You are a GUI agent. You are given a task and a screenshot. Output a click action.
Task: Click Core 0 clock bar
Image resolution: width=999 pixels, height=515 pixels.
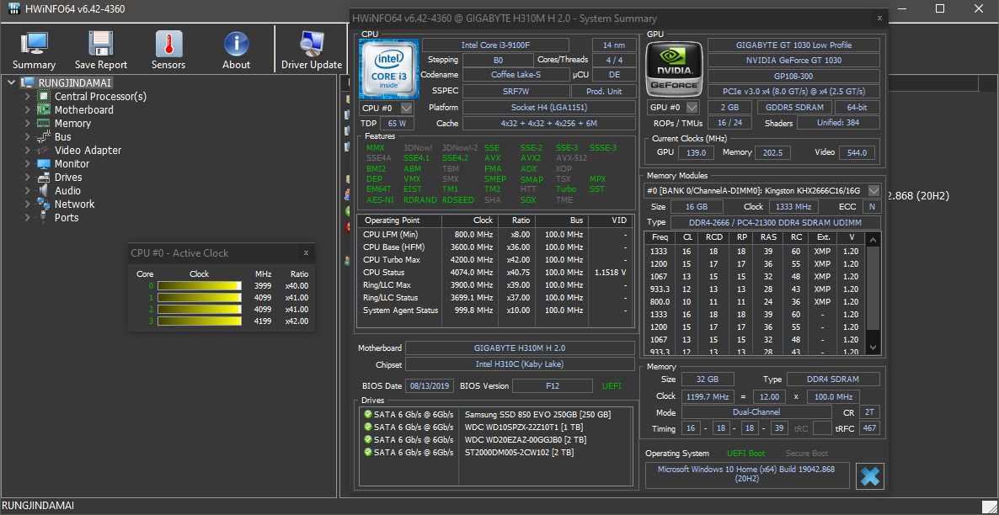pos(200,286)
